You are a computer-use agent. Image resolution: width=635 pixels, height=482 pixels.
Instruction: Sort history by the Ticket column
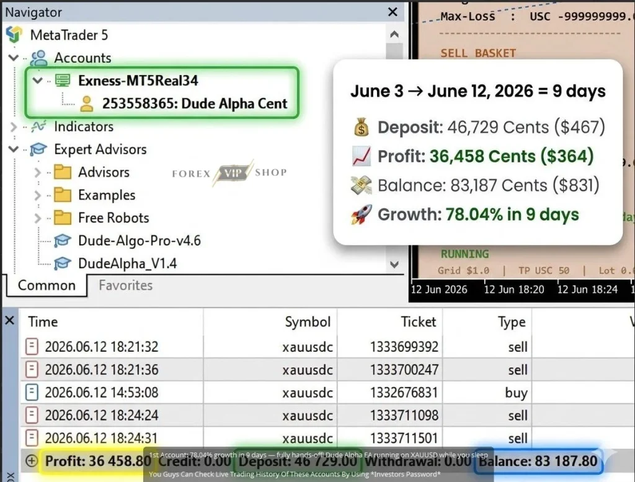click(x=389, y=322)
